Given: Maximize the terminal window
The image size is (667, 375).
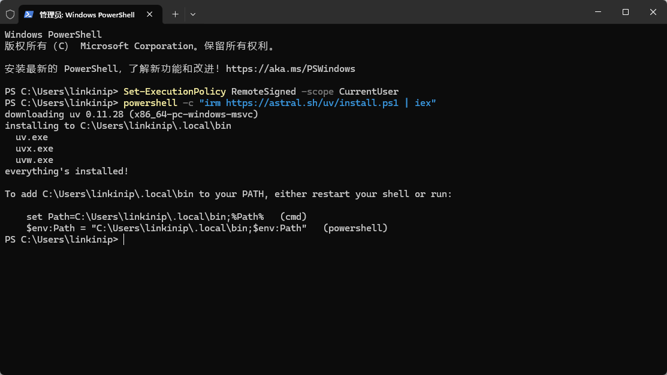Looking at the screenshot, I should [x=625, y=12].
